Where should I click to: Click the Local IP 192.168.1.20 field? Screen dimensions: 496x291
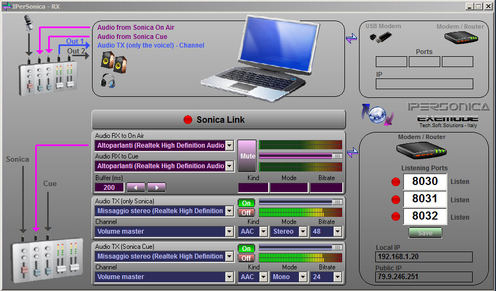pyautogui.click(x=424, y=256)
